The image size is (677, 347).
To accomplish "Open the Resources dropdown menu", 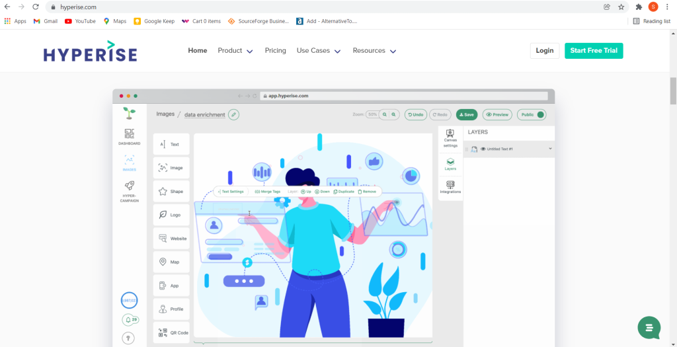I will coord(374,51).
